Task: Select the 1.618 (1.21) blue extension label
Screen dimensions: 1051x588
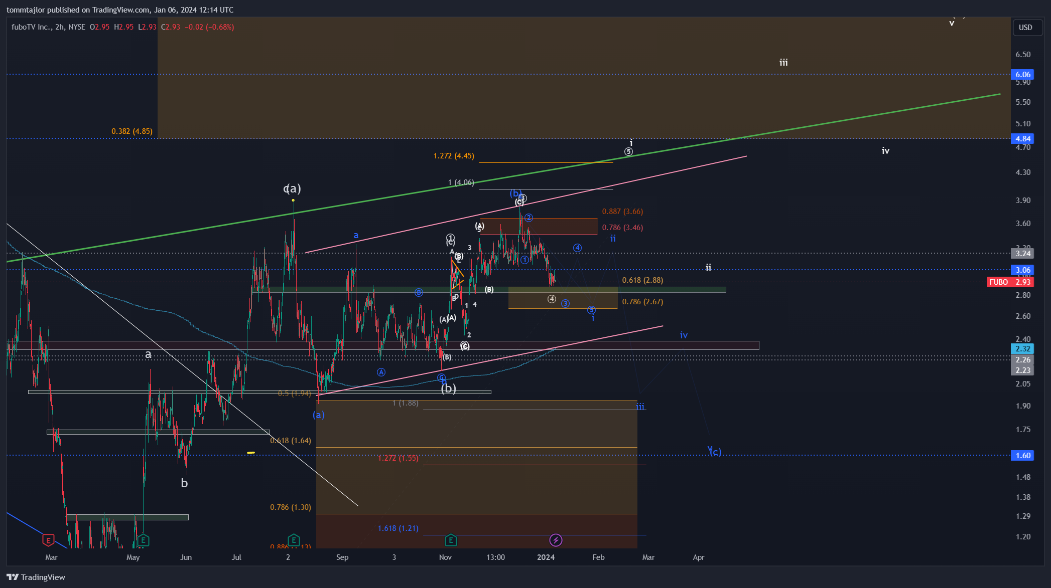Action: click(x=398, y=528)
